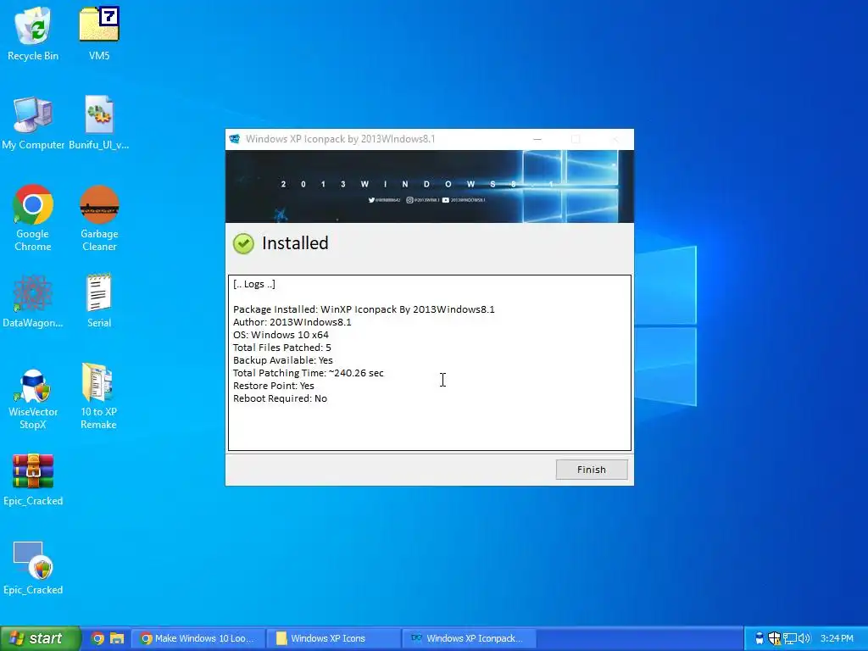
Task: Select the VM5 archive folder icon
Action: click(x=99, y=33)
